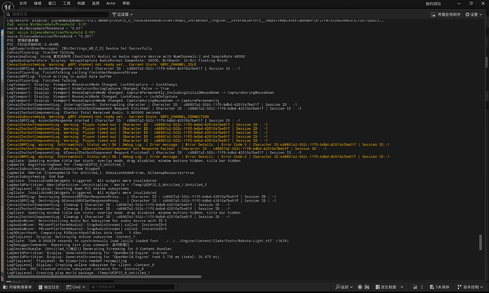
Task: Click the 'Deinitializing Audio Bus Subsystem' log line
Action: point(86,221)
